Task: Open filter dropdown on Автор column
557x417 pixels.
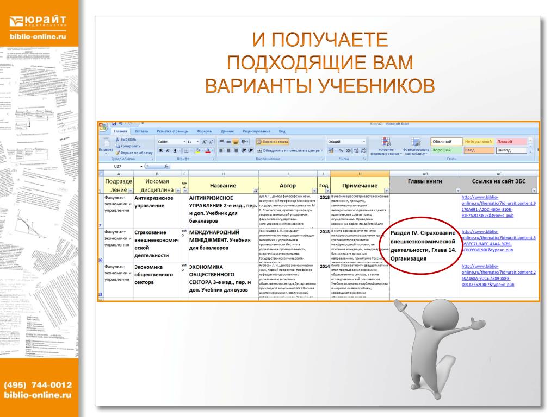Action: click(x=314, y=191)
